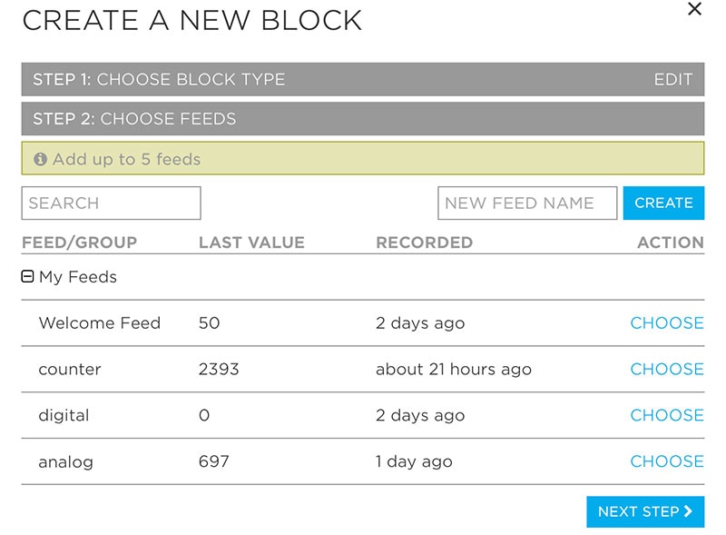Open the Step 1: Choose Block Type header

[159, 79]
